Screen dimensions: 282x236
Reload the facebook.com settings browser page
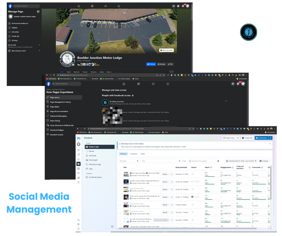coord(54,75)
